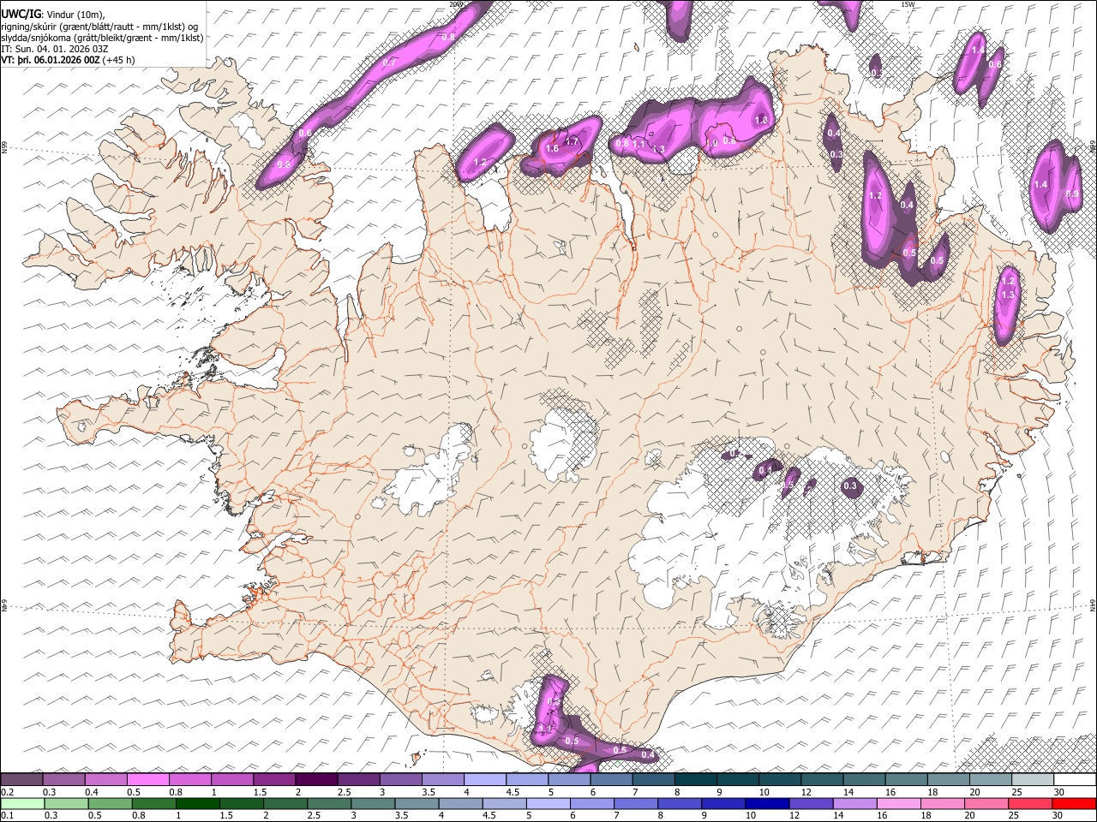The image size is (1097, 822).
Task: Pick the darkest purple 2 swatch in the upper color scale
Action: point(316,779)
